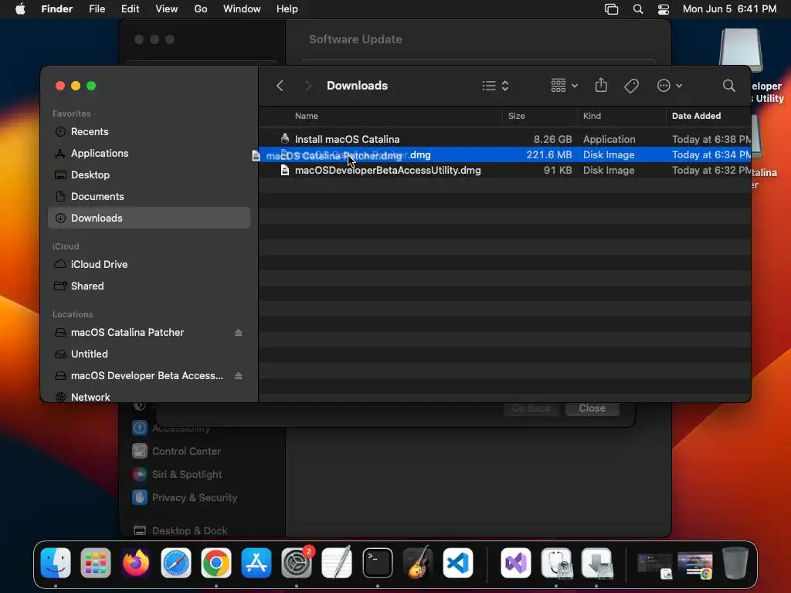Open TextEdit from the Dock
Viewport: 791px width, 593px height.
point(337,563)
